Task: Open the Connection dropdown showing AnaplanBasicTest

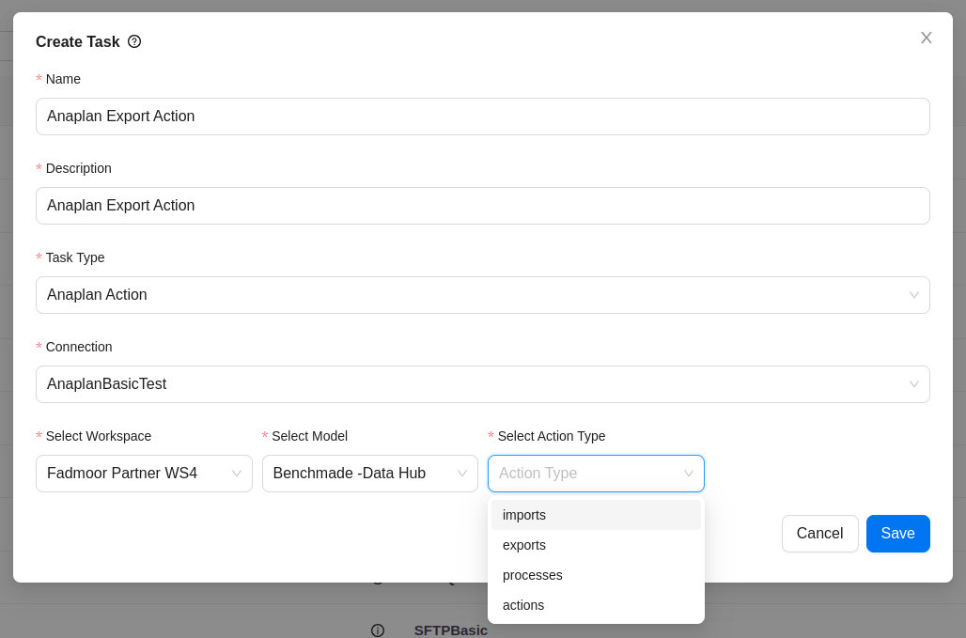Action: pyautogui.click(x=482, y=384)
